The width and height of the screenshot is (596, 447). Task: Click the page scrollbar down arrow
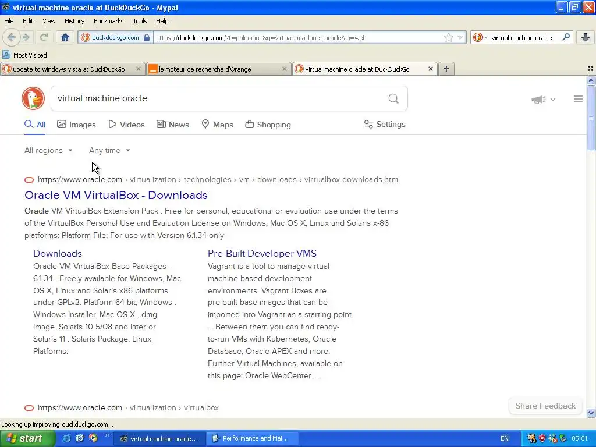pyautogui.click(x=591, y=413)
